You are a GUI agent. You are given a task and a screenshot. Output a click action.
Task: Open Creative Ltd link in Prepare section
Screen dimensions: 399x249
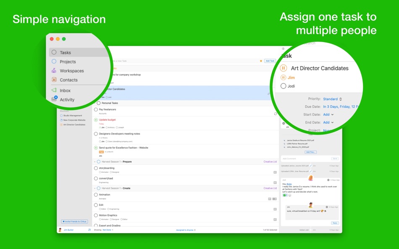[270, 161]
